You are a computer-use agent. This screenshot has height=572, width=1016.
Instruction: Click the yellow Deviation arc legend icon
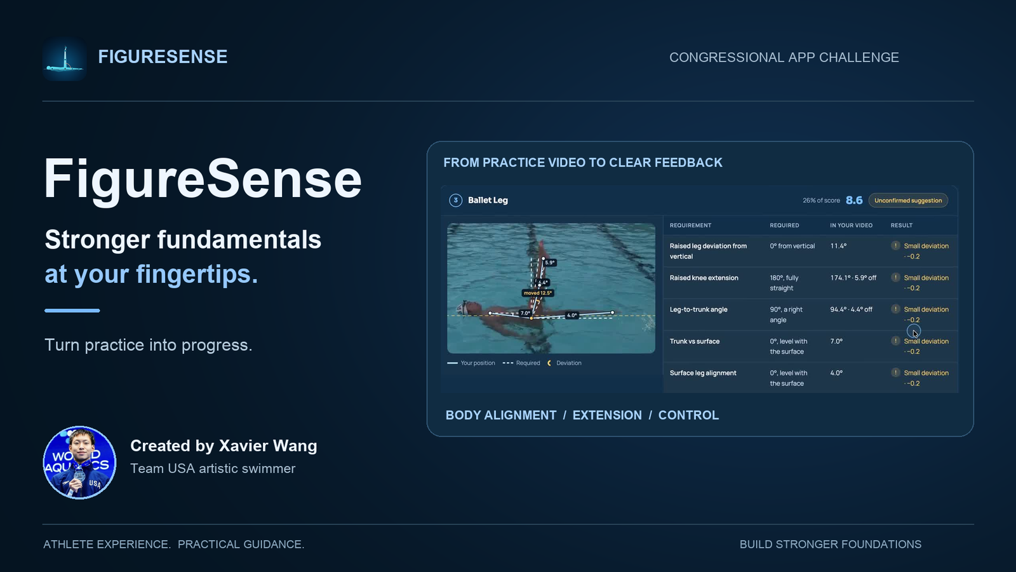[549, 363]
